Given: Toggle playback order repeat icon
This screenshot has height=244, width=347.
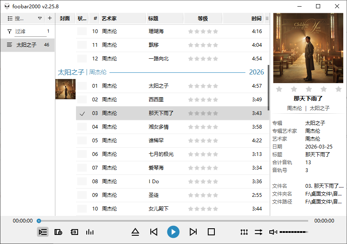Looking at the screenshot, I should (258, 232).
